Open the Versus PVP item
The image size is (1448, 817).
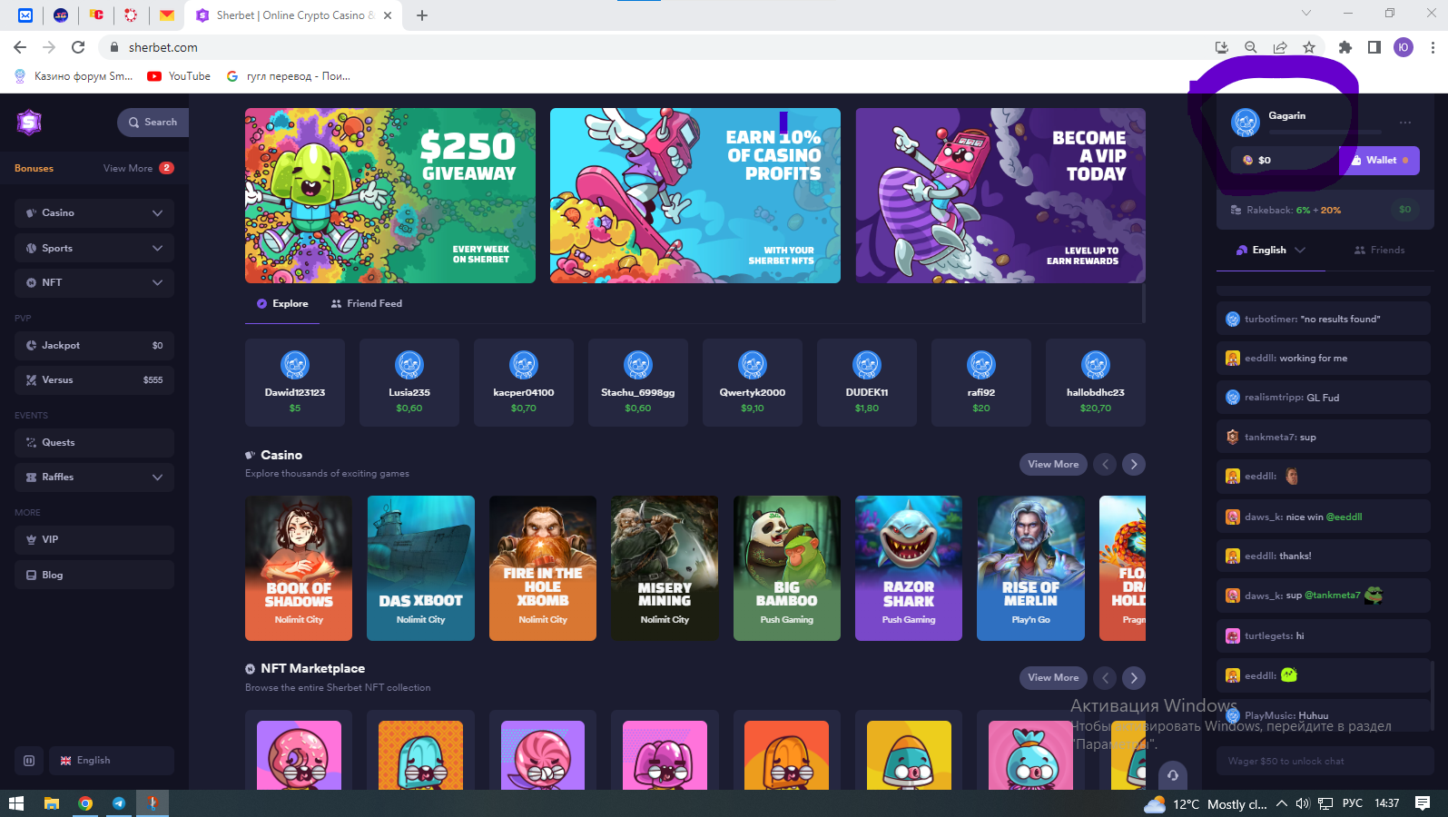pyautogui.click(x=94, y=379)
